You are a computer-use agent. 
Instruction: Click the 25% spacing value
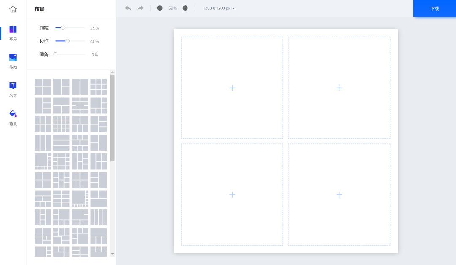click(x=95, y=28)
